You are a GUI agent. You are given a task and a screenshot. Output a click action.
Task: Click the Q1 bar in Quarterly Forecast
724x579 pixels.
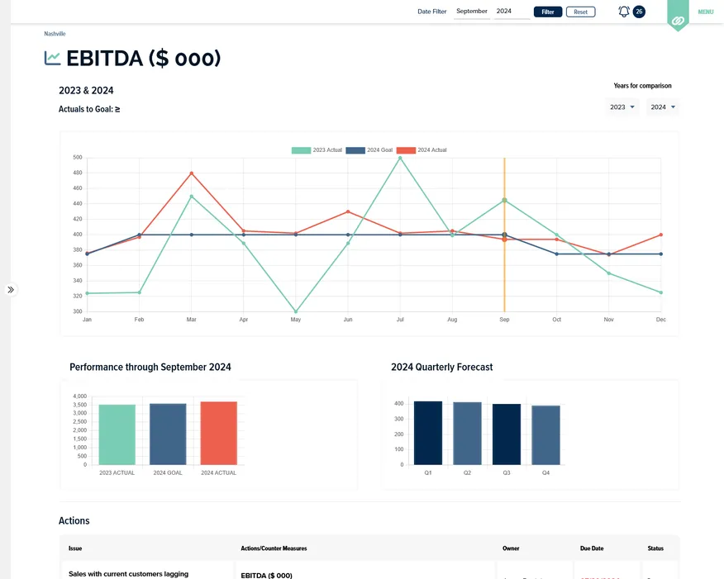(428, 433)
